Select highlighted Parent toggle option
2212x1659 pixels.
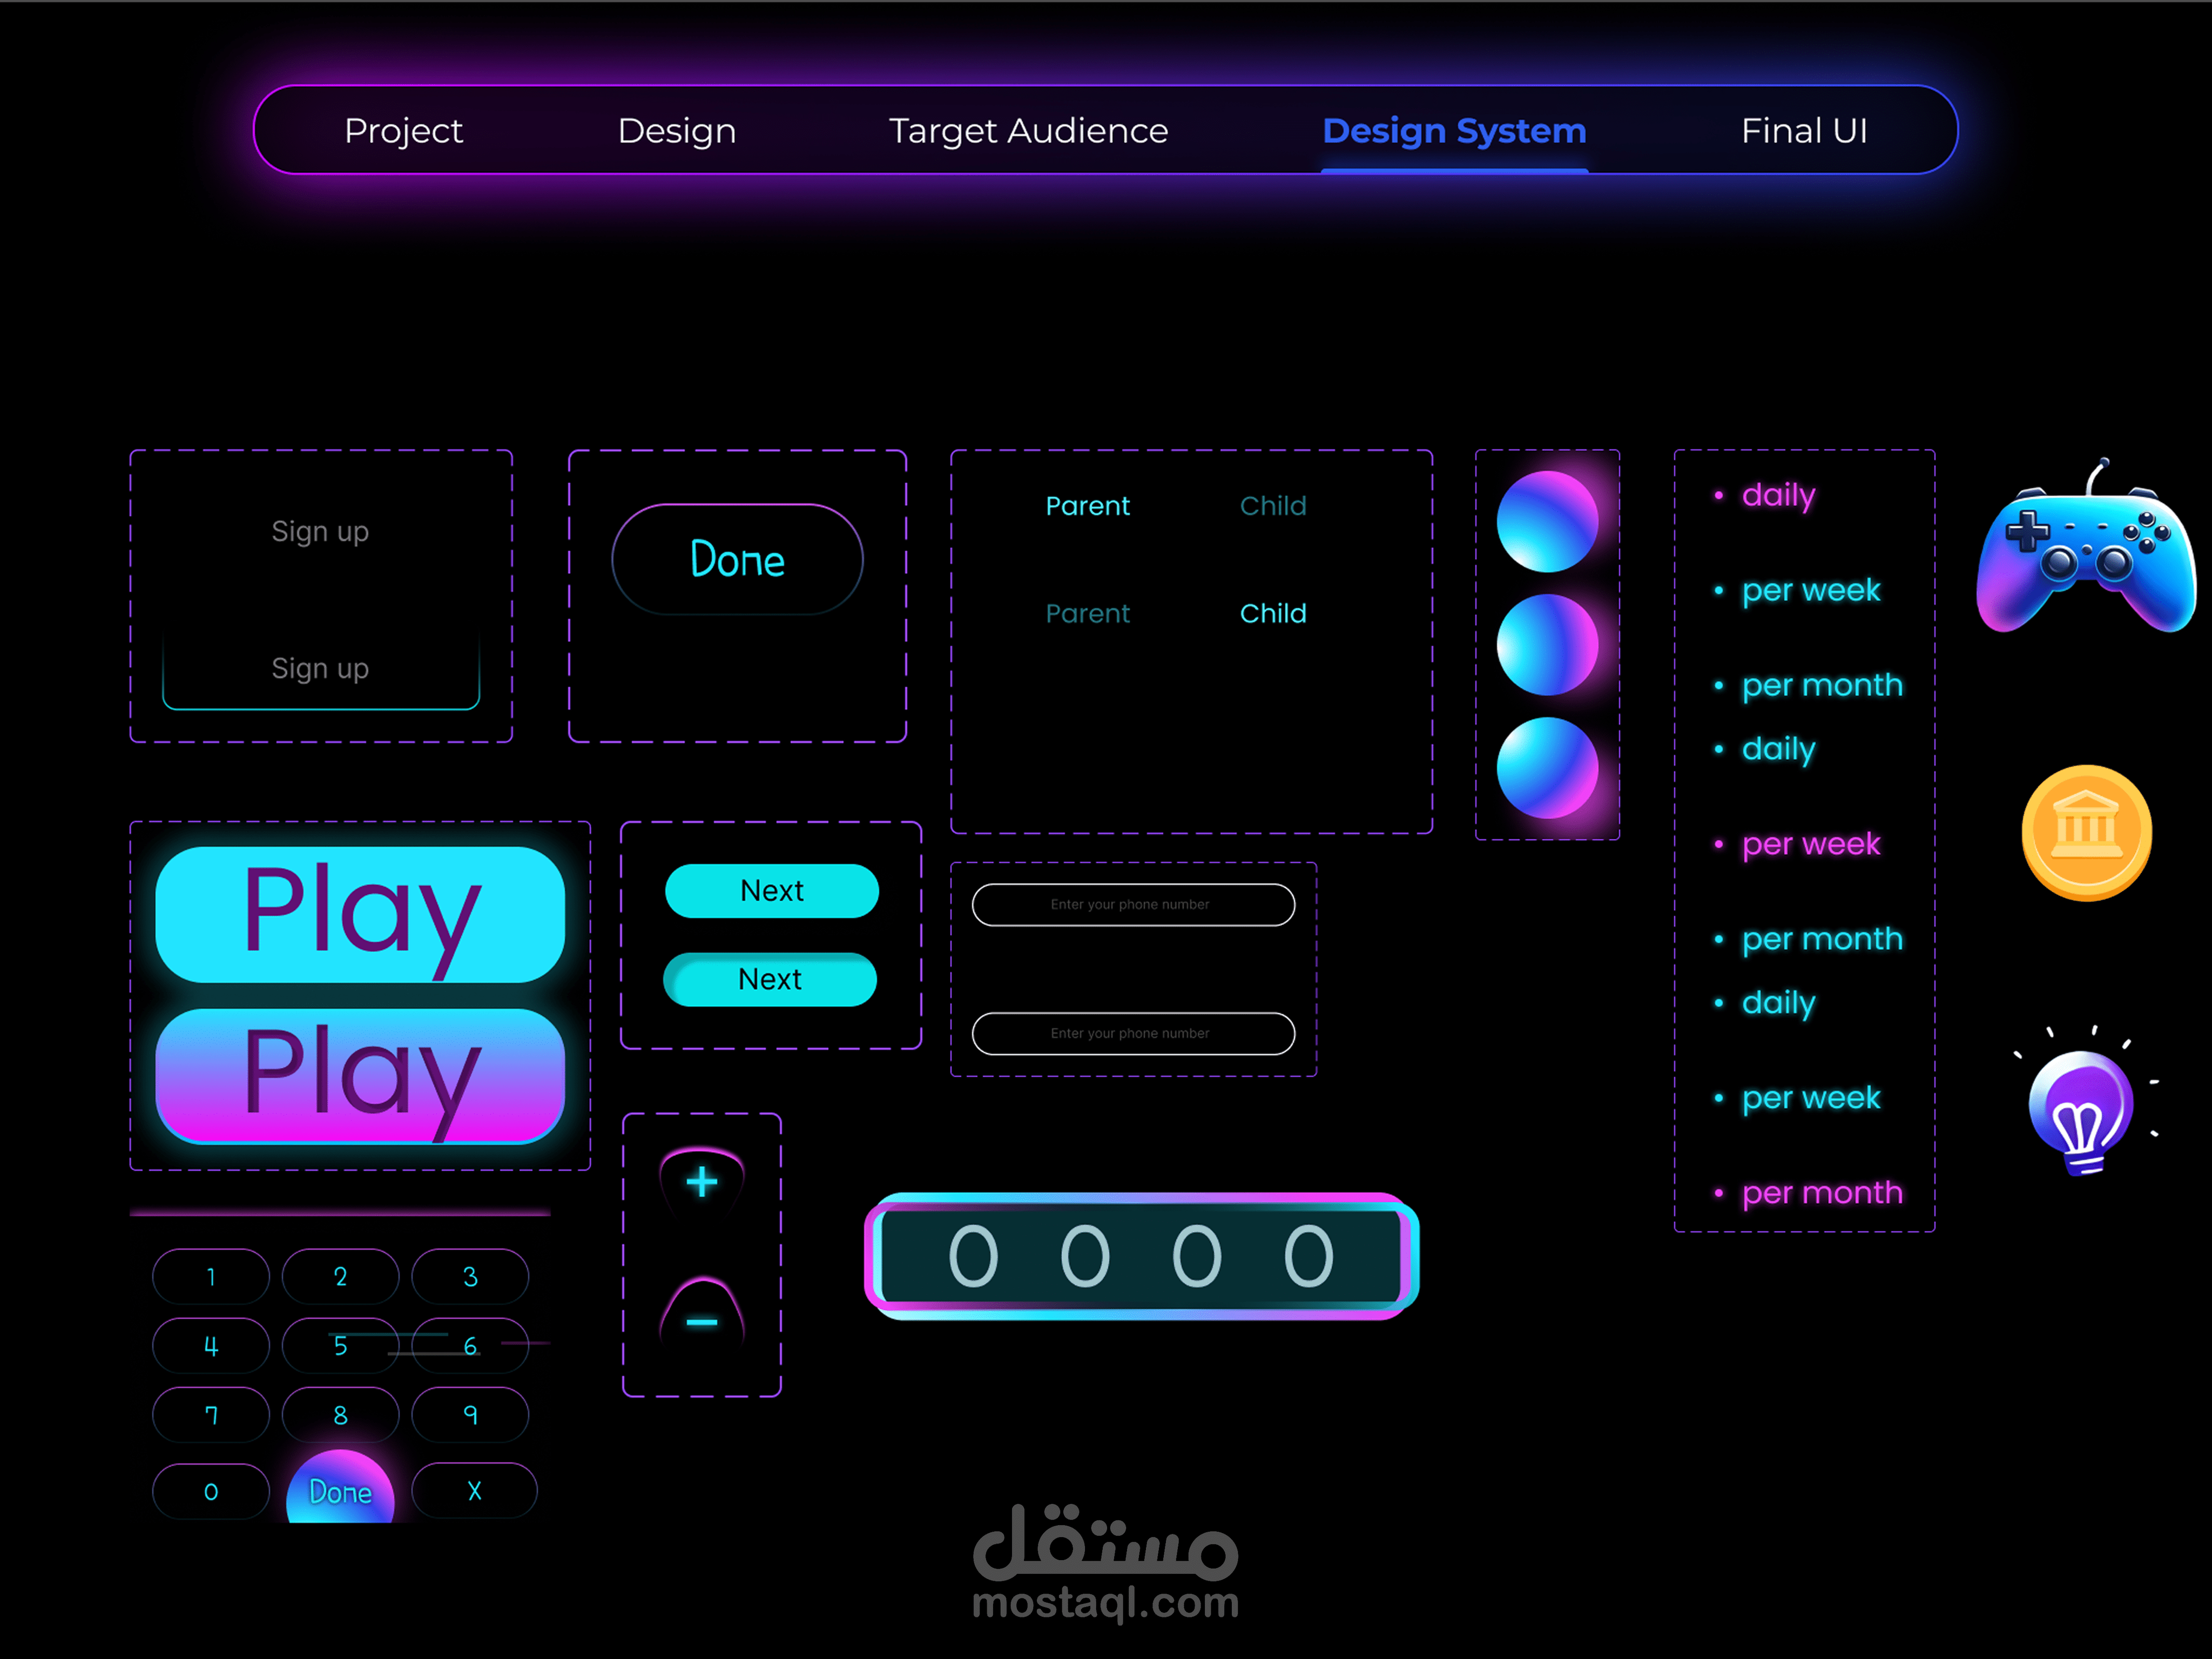point(1087,506)
